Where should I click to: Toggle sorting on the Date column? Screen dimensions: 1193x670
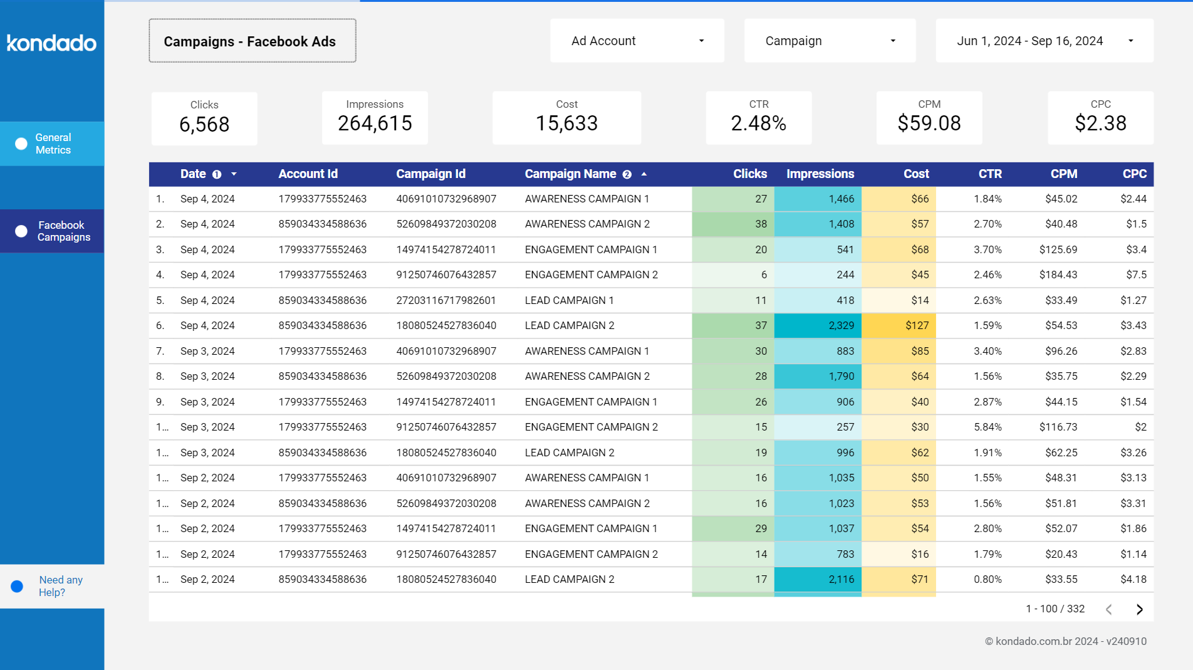193,174
